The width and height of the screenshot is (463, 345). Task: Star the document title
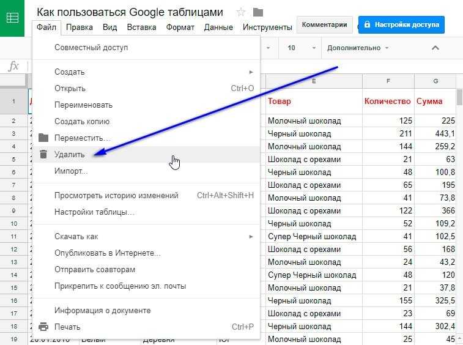click(241, 12)
